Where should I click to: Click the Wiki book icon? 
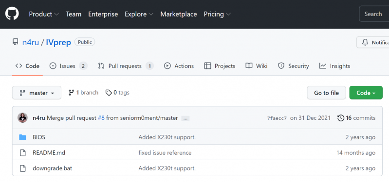click(x=249, y=66)
